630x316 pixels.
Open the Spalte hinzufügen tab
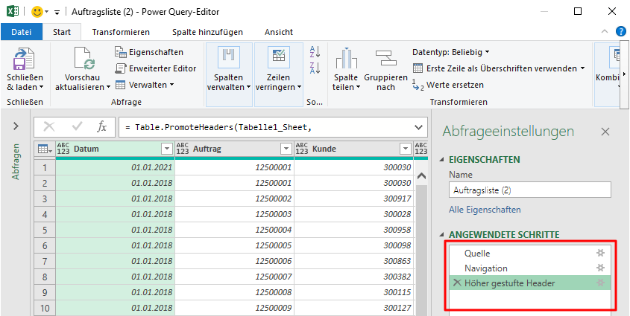pos(207,32)
